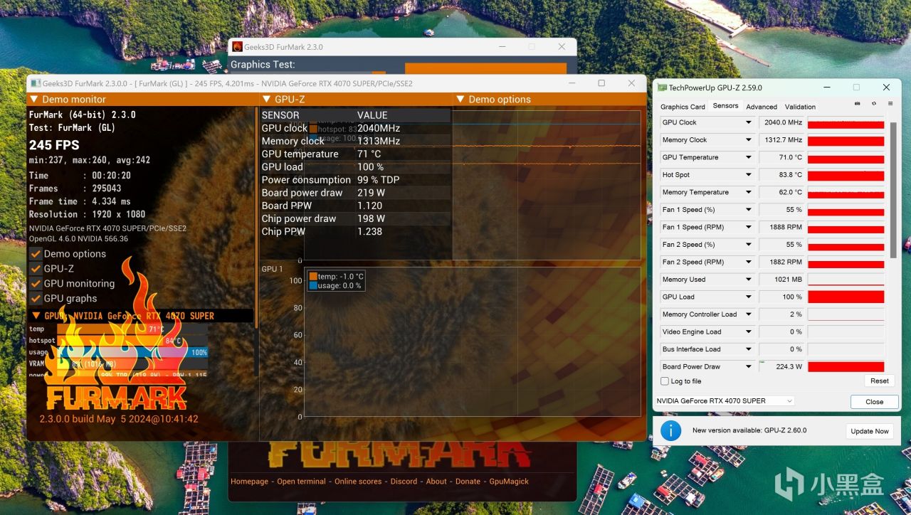Click orange temp legend swatch in GPU 1 graph
This screenshot has height=515, width=911.
(313, 276)
